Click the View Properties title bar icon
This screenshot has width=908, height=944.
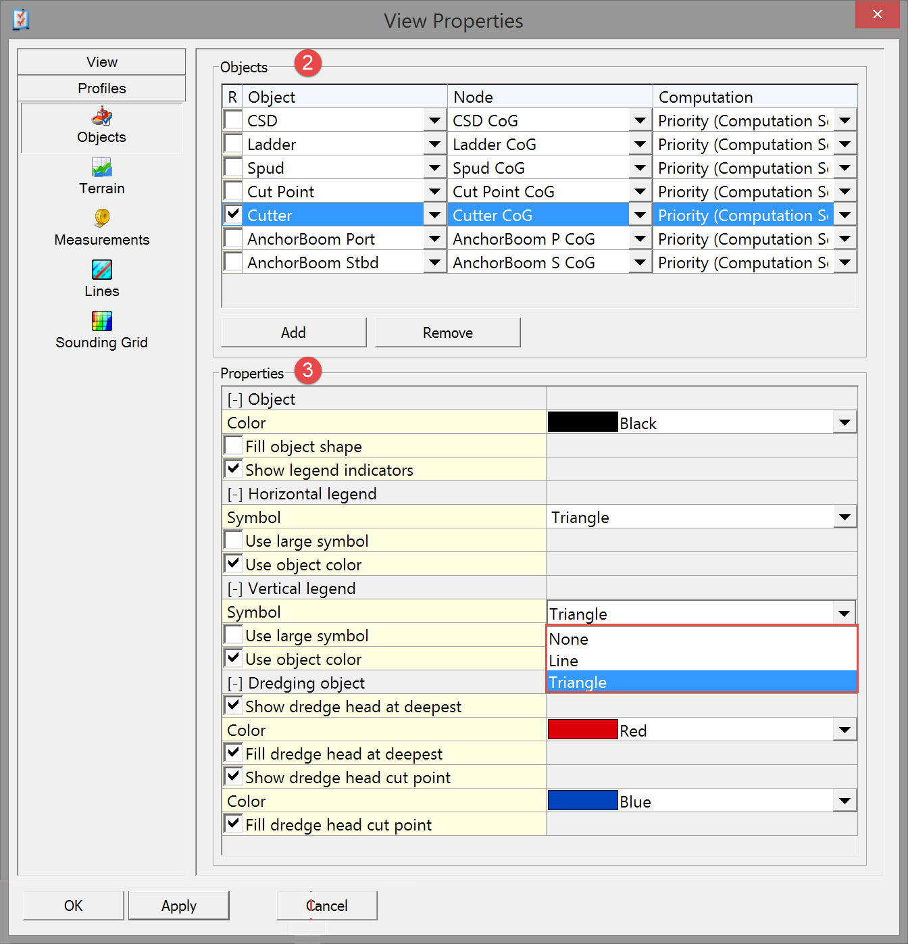click(x=21, y=20)
